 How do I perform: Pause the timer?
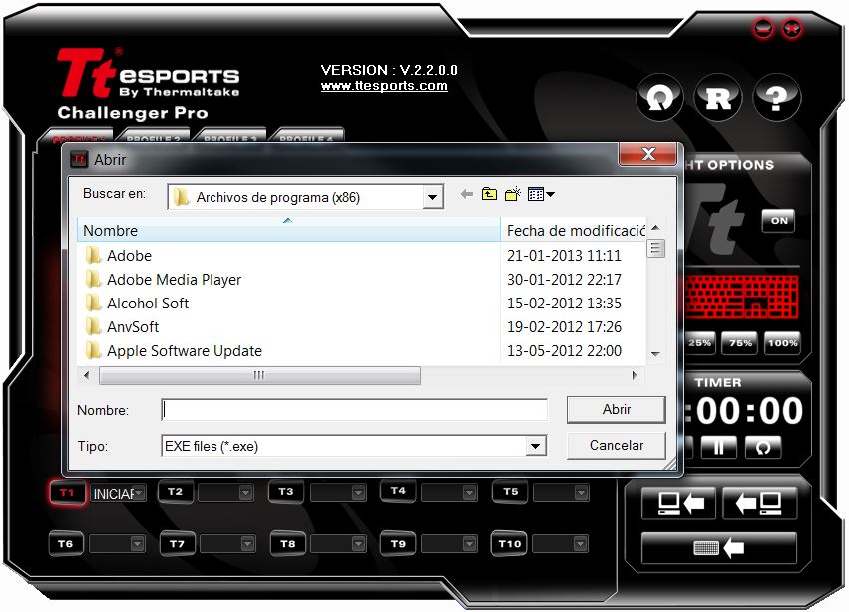tap(718, 447)
